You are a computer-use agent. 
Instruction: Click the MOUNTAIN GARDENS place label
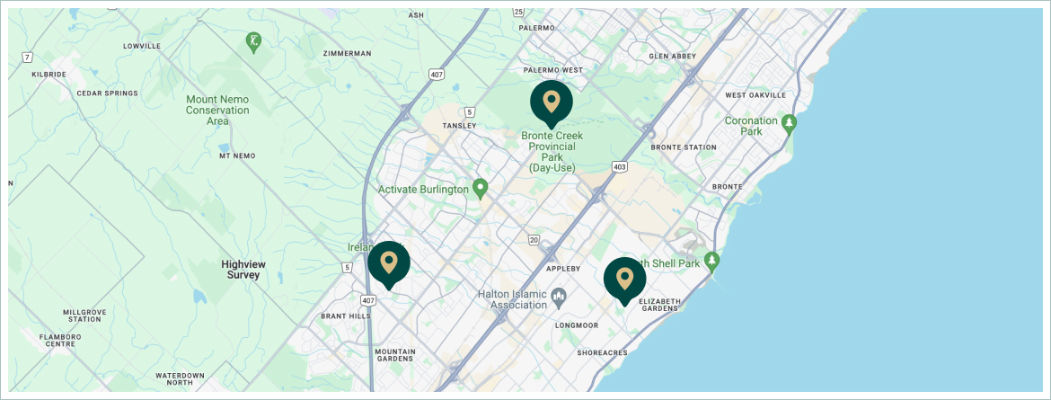[394, 355]
